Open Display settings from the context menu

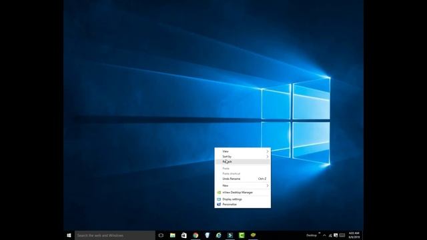click(x=243, y=199)
